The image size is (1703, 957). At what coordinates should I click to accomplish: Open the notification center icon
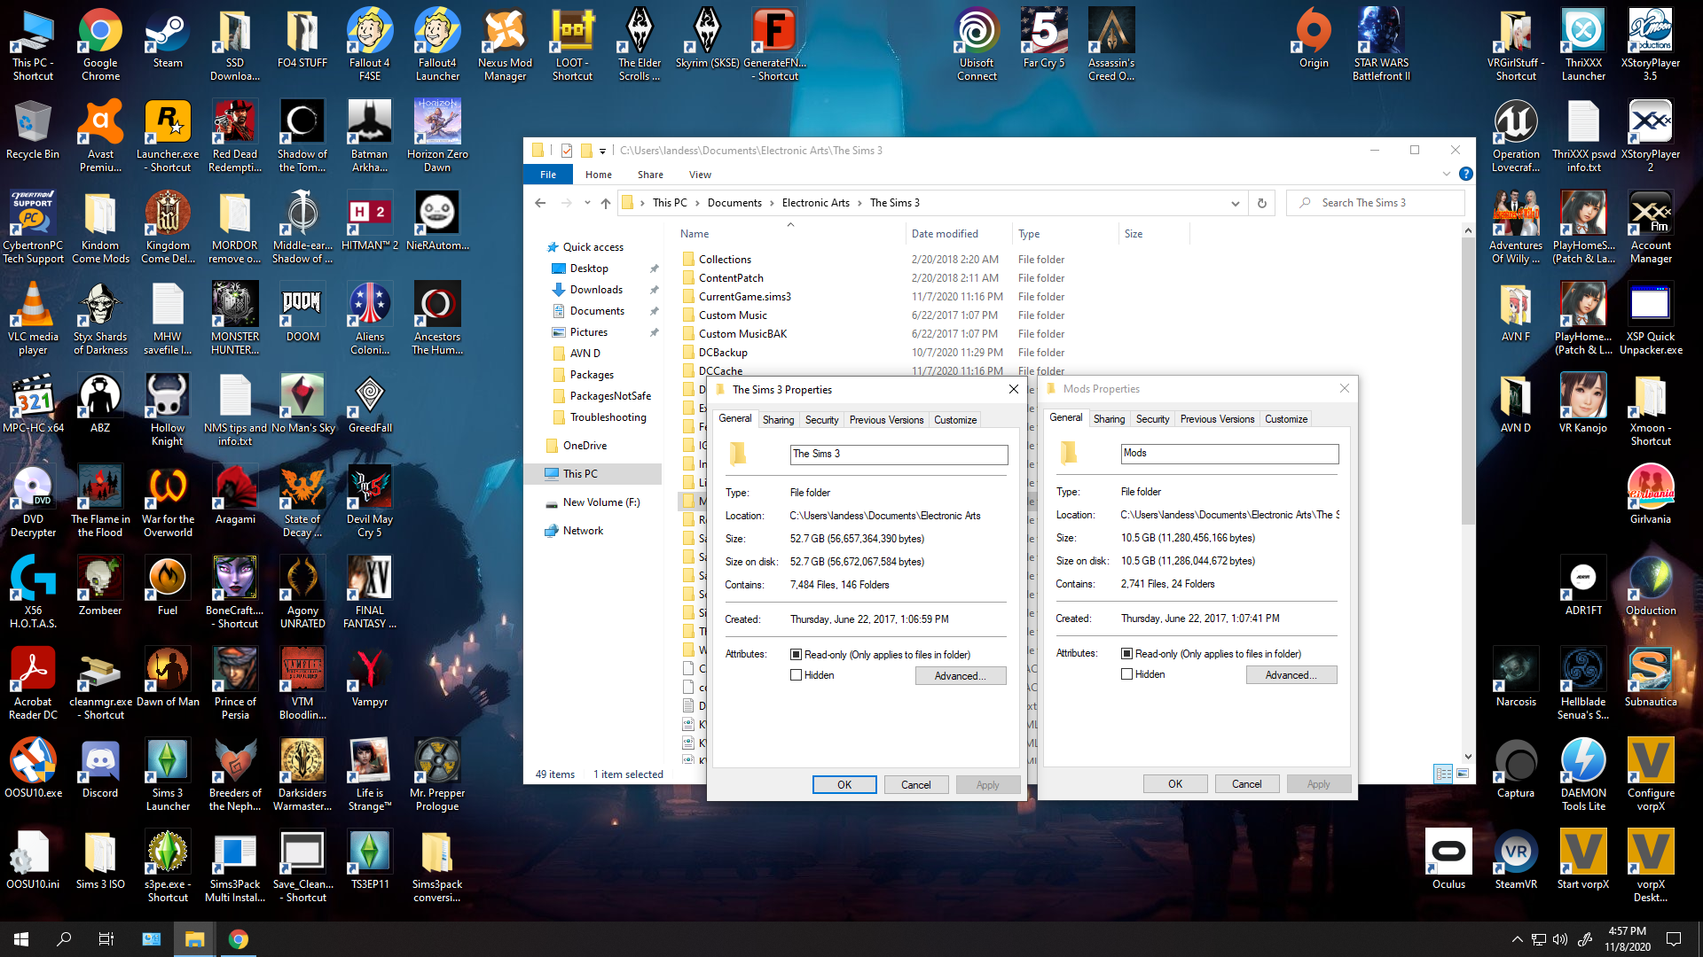coord(1674,939)
